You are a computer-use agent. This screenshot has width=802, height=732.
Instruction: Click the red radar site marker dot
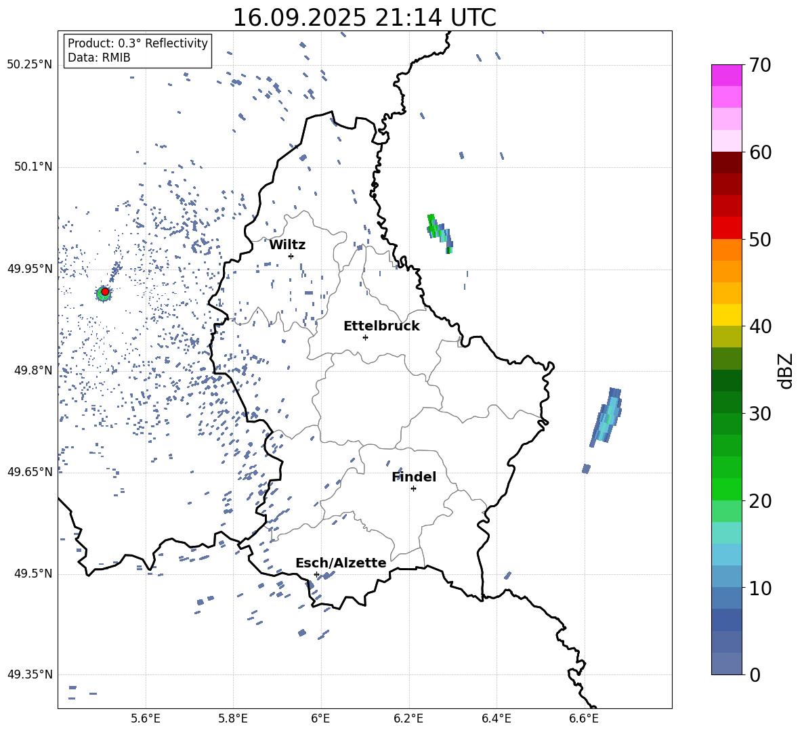[105, 292]
